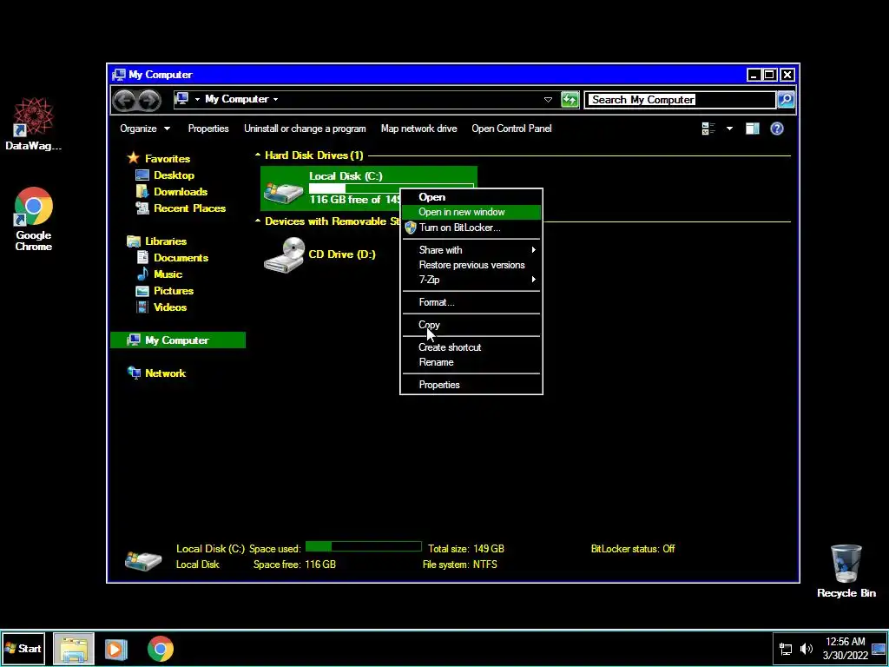Select Turn on BitLocker...

point(471,228)
